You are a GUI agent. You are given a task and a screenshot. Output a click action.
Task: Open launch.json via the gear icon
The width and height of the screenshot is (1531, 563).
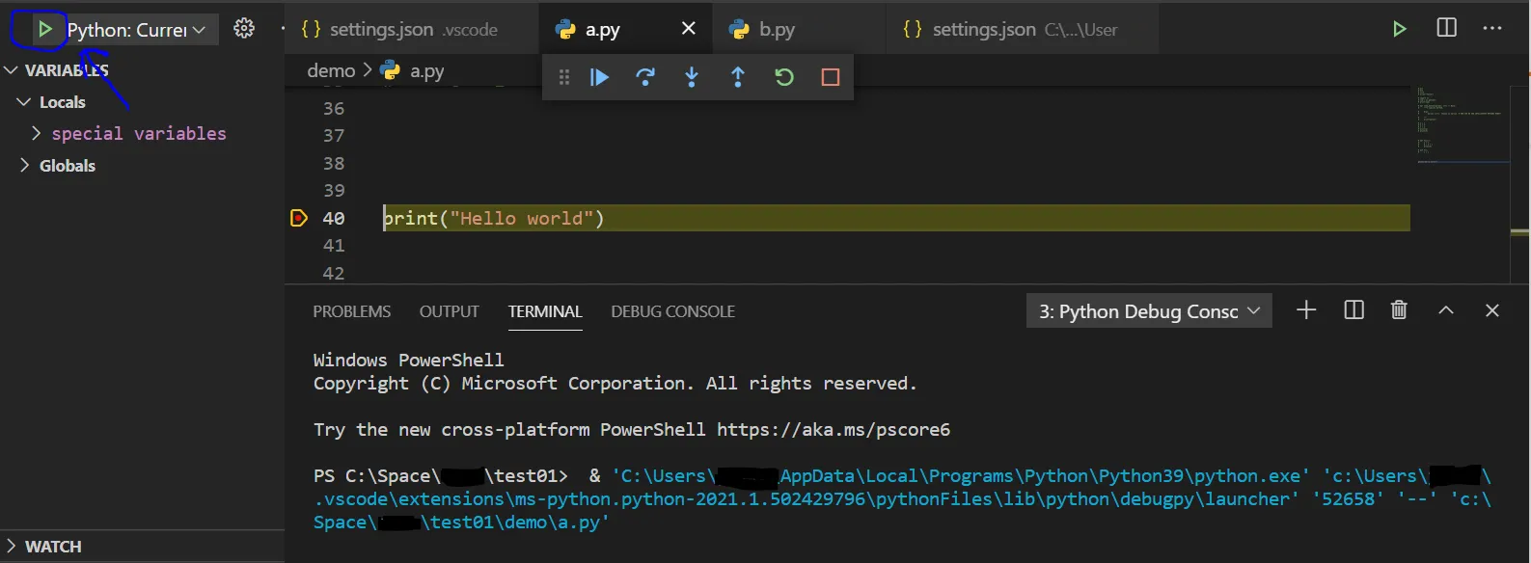click(x=244, y=29)
